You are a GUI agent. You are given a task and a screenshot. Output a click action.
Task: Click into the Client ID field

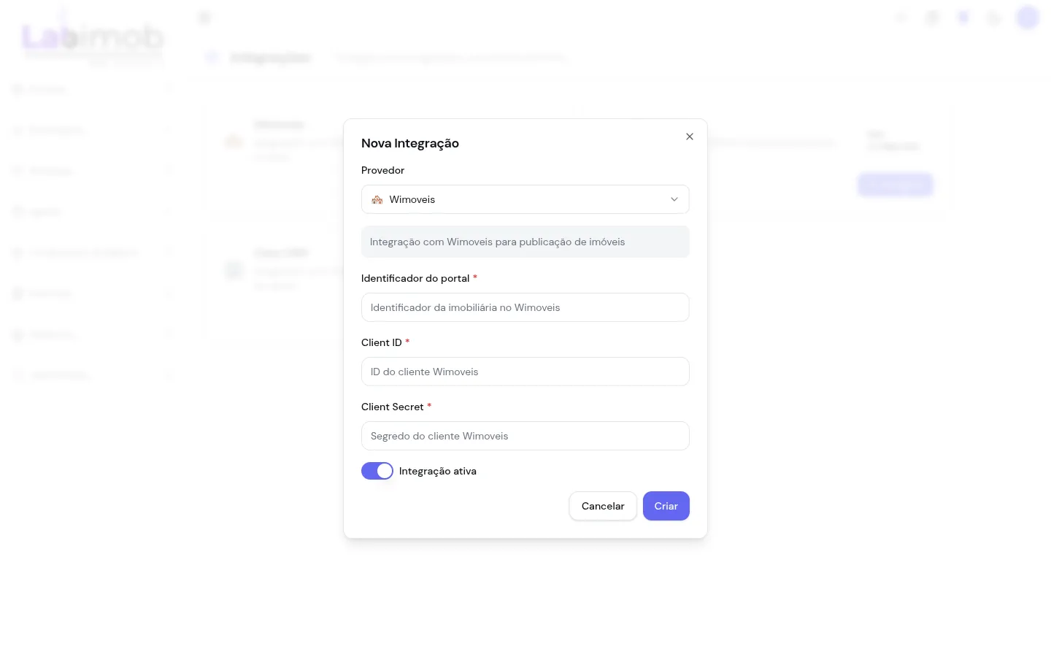tap(525, 372)
